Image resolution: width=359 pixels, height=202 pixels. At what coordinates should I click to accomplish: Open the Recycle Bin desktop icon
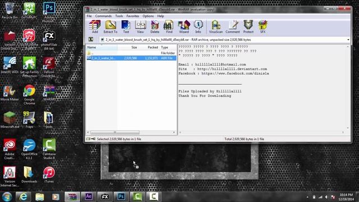[10, 11]
